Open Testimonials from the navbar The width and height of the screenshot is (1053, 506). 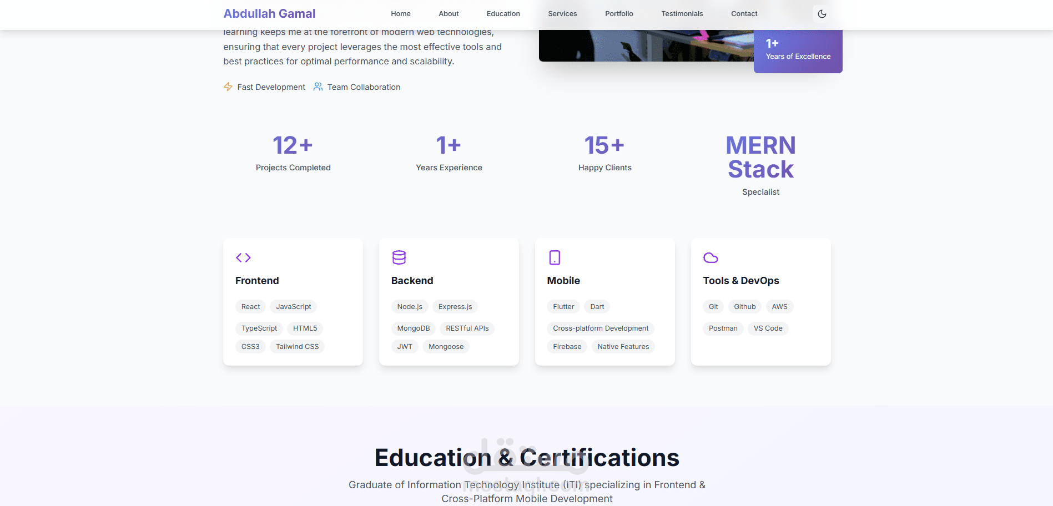(682, 14)
